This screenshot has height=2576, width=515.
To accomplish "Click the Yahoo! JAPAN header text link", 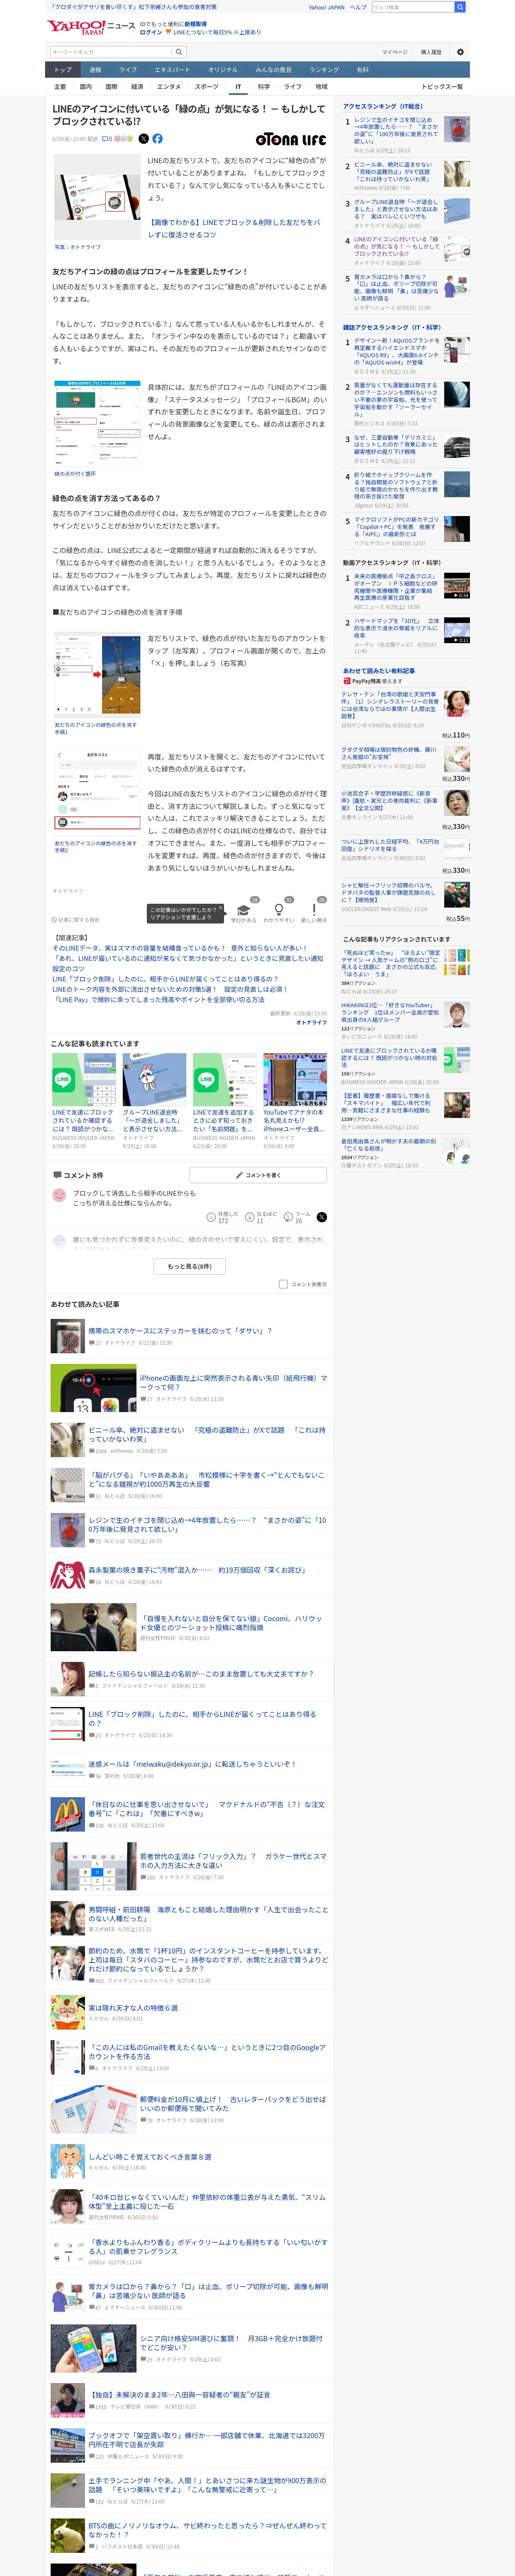I will pyautogui.click(x=326, y=7).
